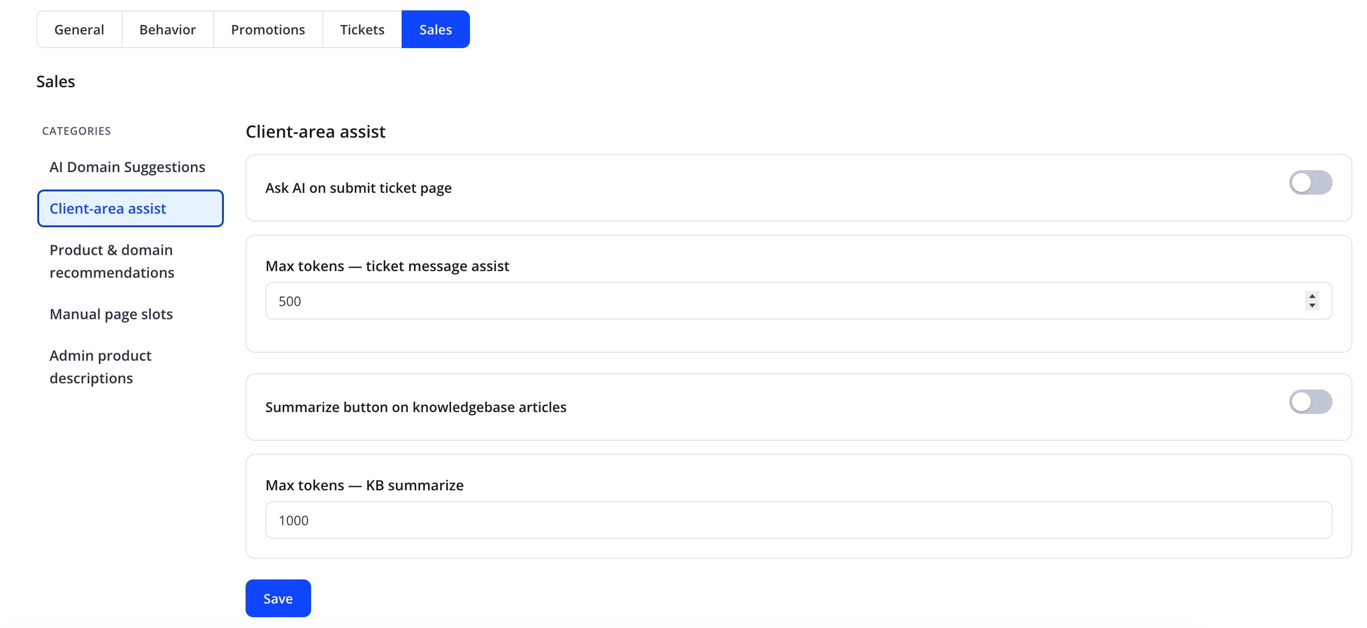Select Client-area assist category
Image resolution: width=1367 pixels, height=628 pixels.
pos(131,208)
